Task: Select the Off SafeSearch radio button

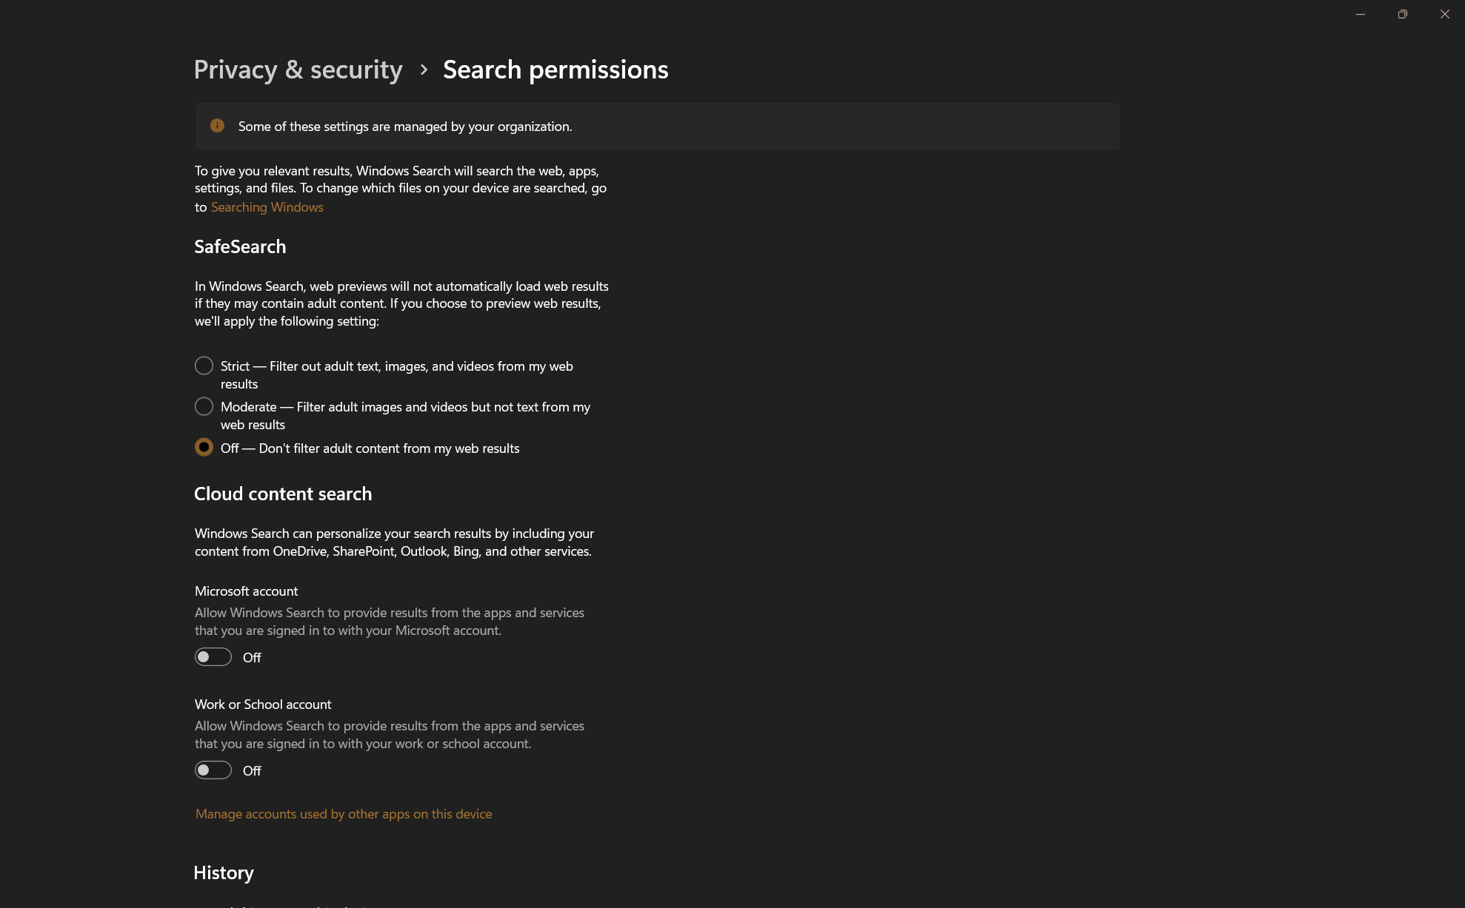Action: click(x=204, y=447)
